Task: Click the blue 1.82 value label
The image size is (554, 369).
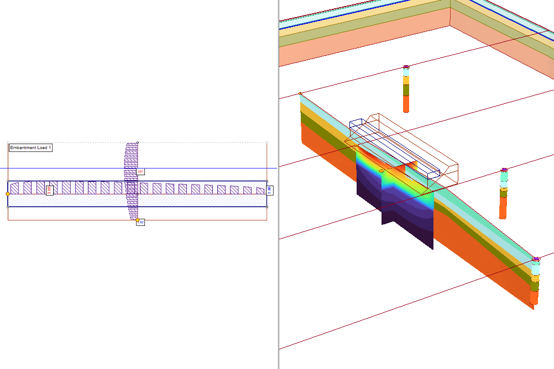Action: pos(140,222)
